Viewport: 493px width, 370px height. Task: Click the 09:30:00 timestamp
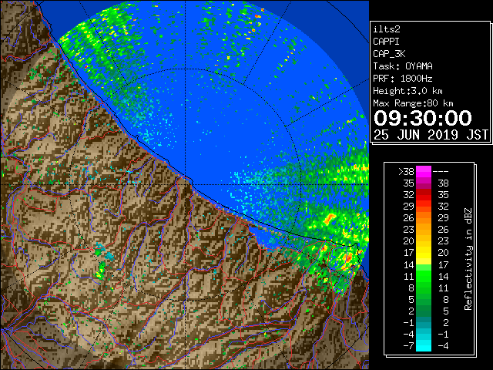point(423,118)
